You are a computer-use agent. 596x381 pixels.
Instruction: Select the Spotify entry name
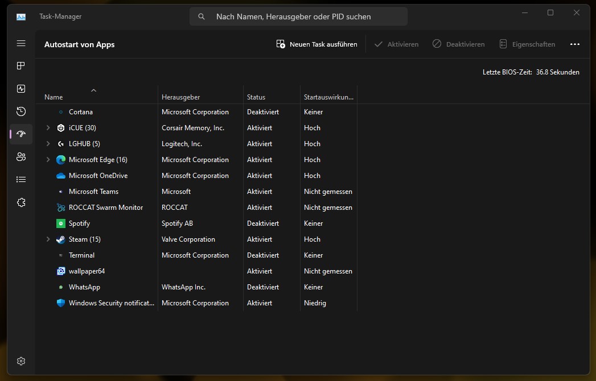point(79,223)
